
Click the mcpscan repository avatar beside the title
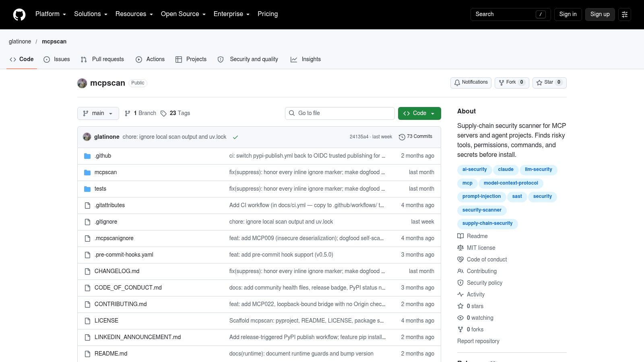[x=82, y=83]
